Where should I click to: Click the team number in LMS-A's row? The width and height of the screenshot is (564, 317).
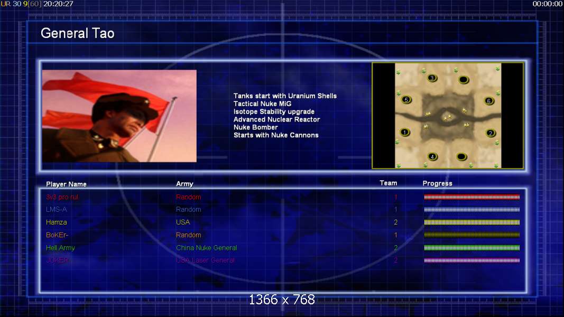pos(396,209)
